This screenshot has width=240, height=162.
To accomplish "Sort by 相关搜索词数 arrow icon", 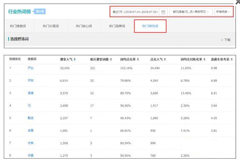I will coord(111,59).
